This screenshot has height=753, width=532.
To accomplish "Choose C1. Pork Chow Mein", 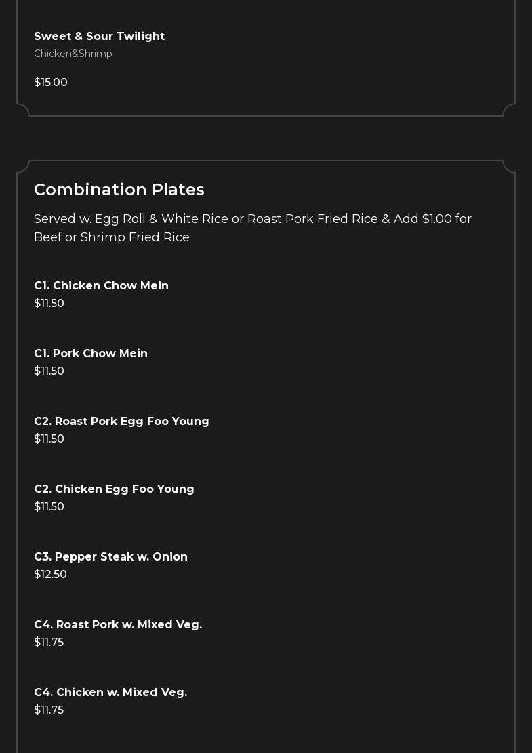I will (x=91, y=353).
